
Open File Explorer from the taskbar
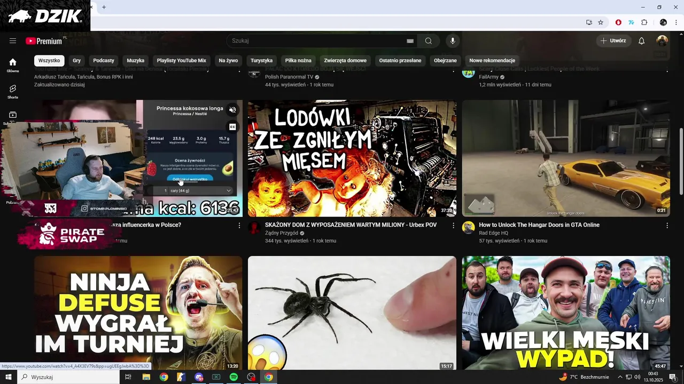click(146, 377)
